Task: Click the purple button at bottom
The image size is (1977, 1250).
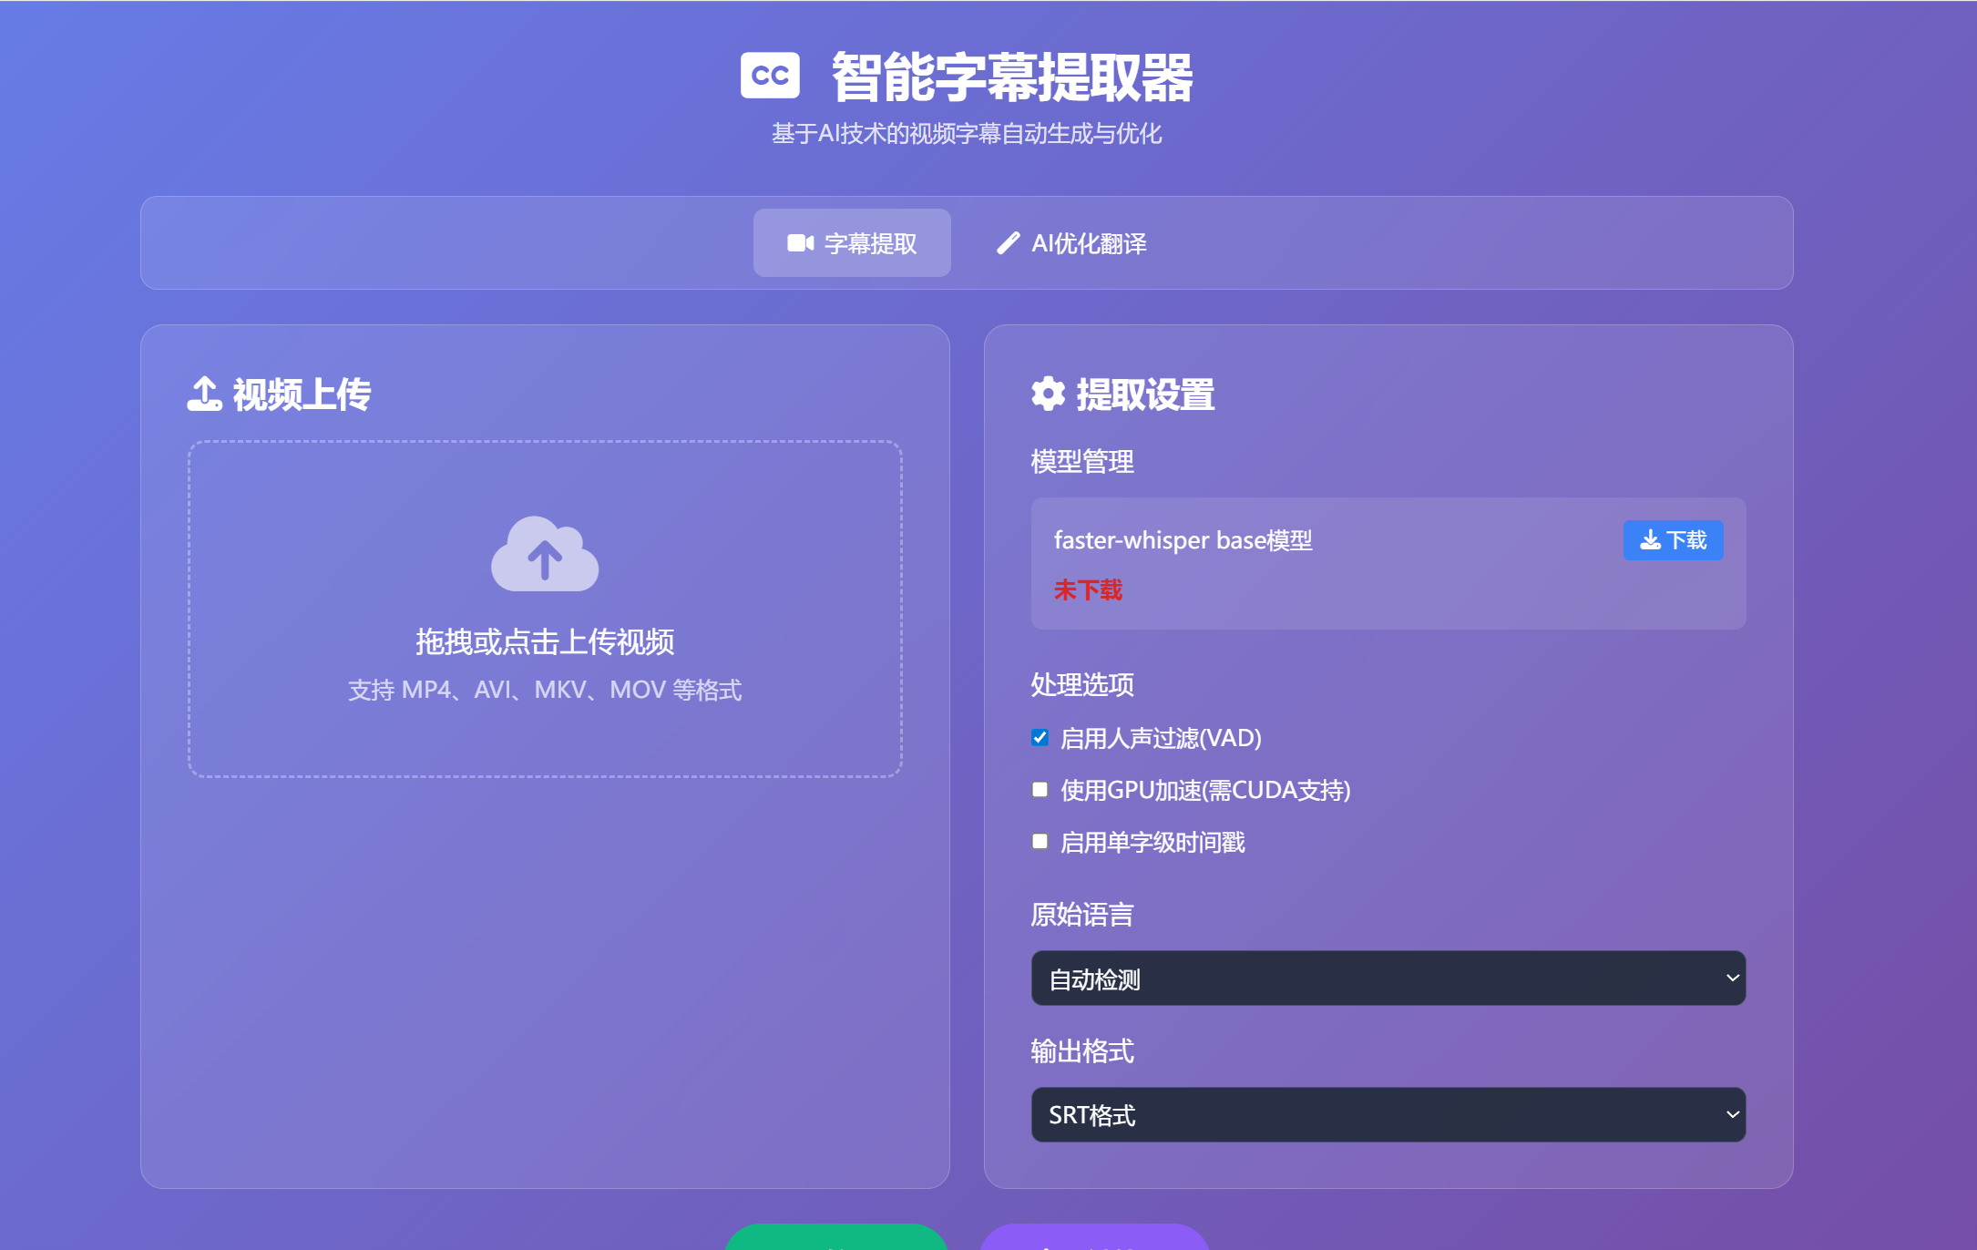Action: (1093, 1238)
